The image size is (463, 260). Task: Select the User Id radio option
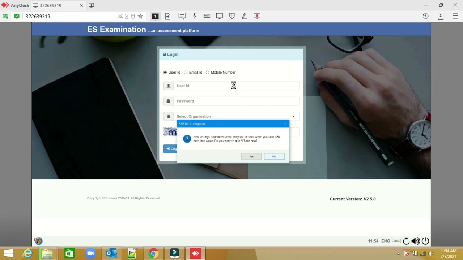[165, 73]
